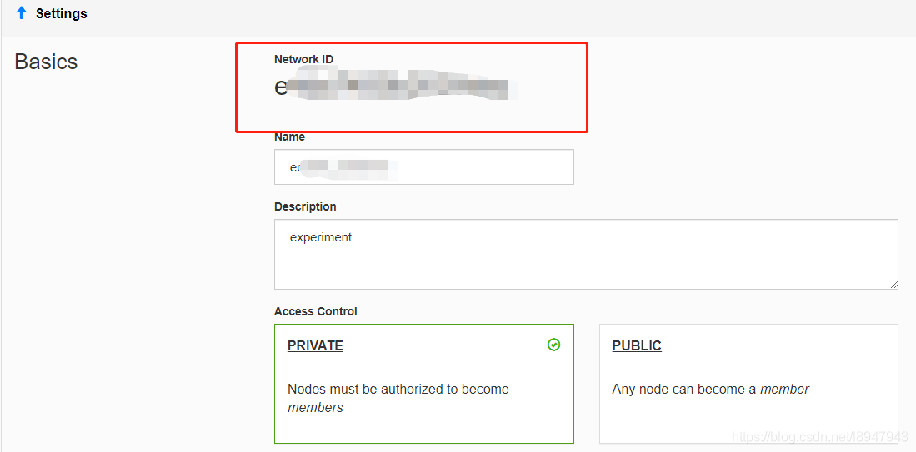916x452 pixels.
Task: Click the green checkmark in PRIVATE card
Action: coord(553,345)
